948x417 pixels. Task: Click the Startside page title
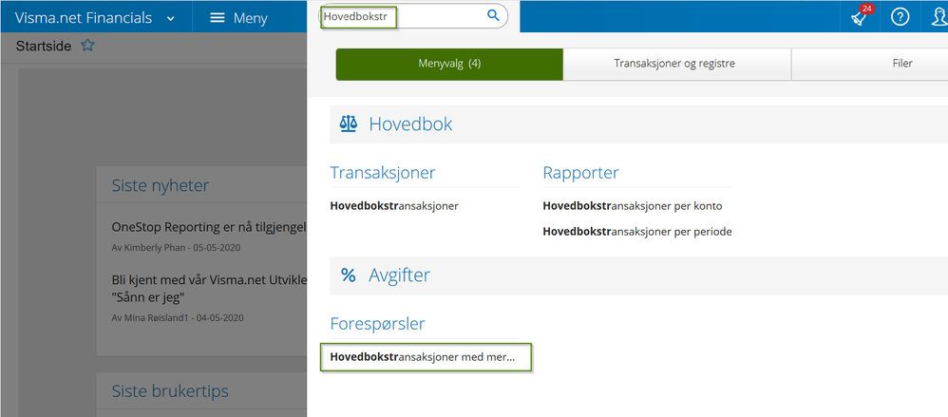44,47
